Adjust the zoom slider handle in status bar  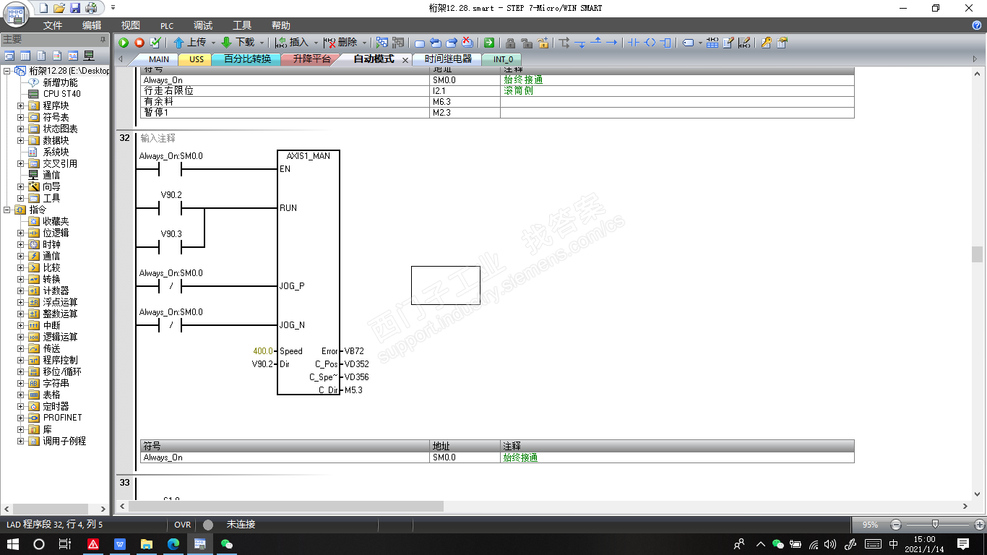coord(936,524)
